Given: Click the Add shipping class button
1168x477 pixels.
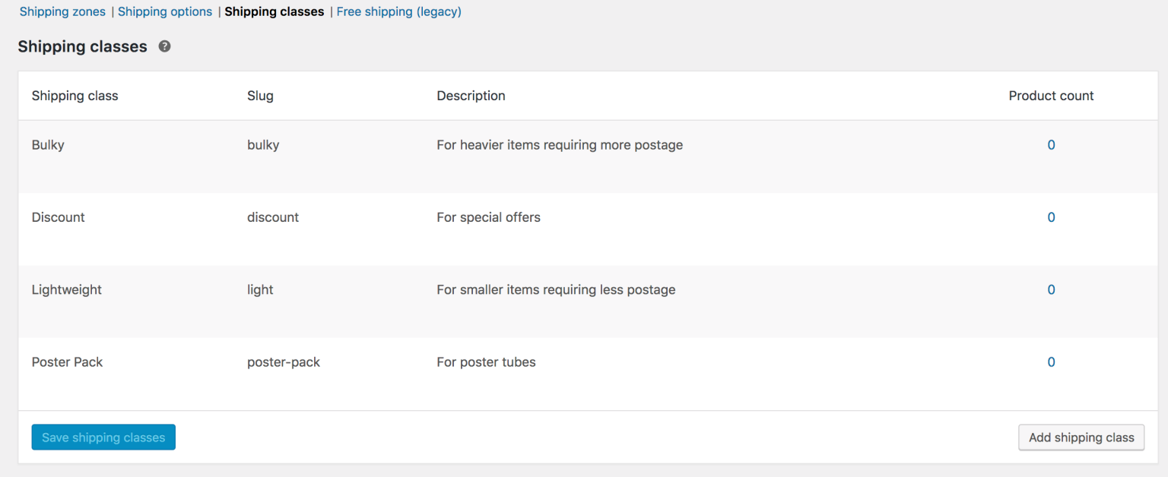Looking at the screenshot, I should click(1081, 438).
